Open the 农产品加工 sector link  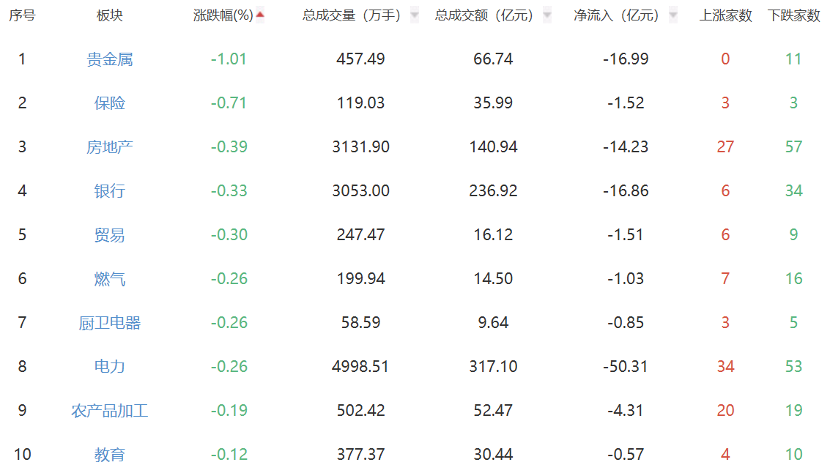click(110, 411)
